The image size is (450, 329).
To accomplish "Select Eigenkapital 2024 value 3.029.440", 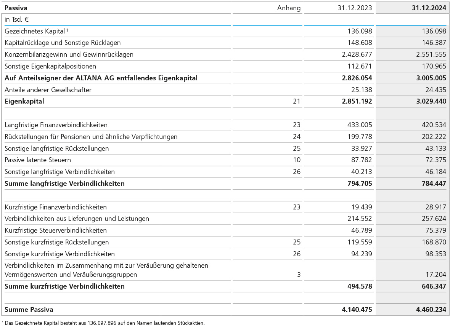I will [431, 101].
